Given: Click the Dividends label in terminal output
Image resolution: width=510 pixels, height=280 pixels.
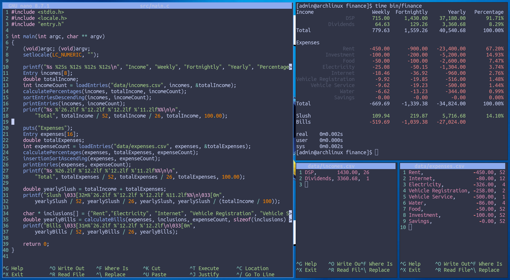Looking at the screenshot, I should tap(341, 24).
